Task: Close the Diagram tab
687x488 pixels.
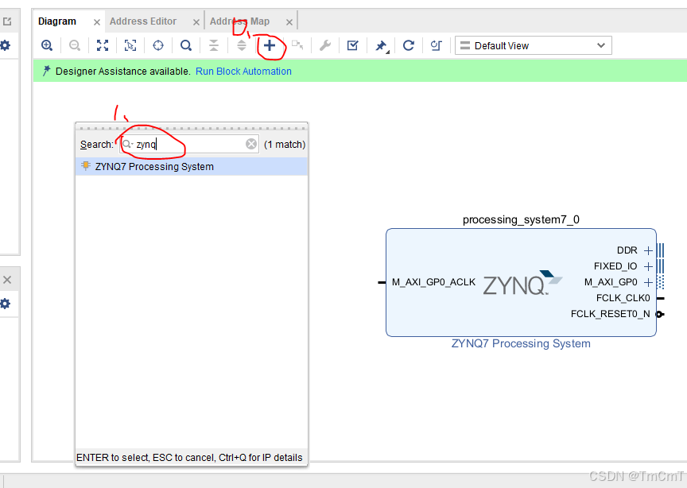Action: tap(97, 22)
